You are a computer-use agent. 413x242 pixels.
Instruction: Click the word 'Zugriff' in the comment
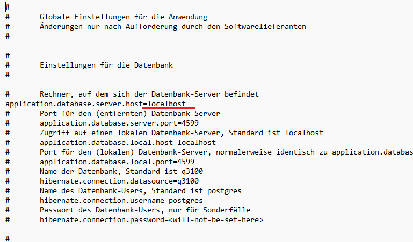coord(55,133)
